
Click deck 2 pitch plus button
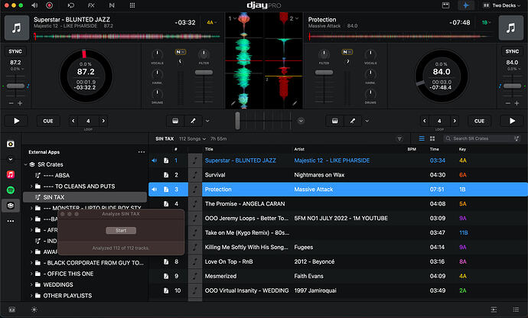517,103
